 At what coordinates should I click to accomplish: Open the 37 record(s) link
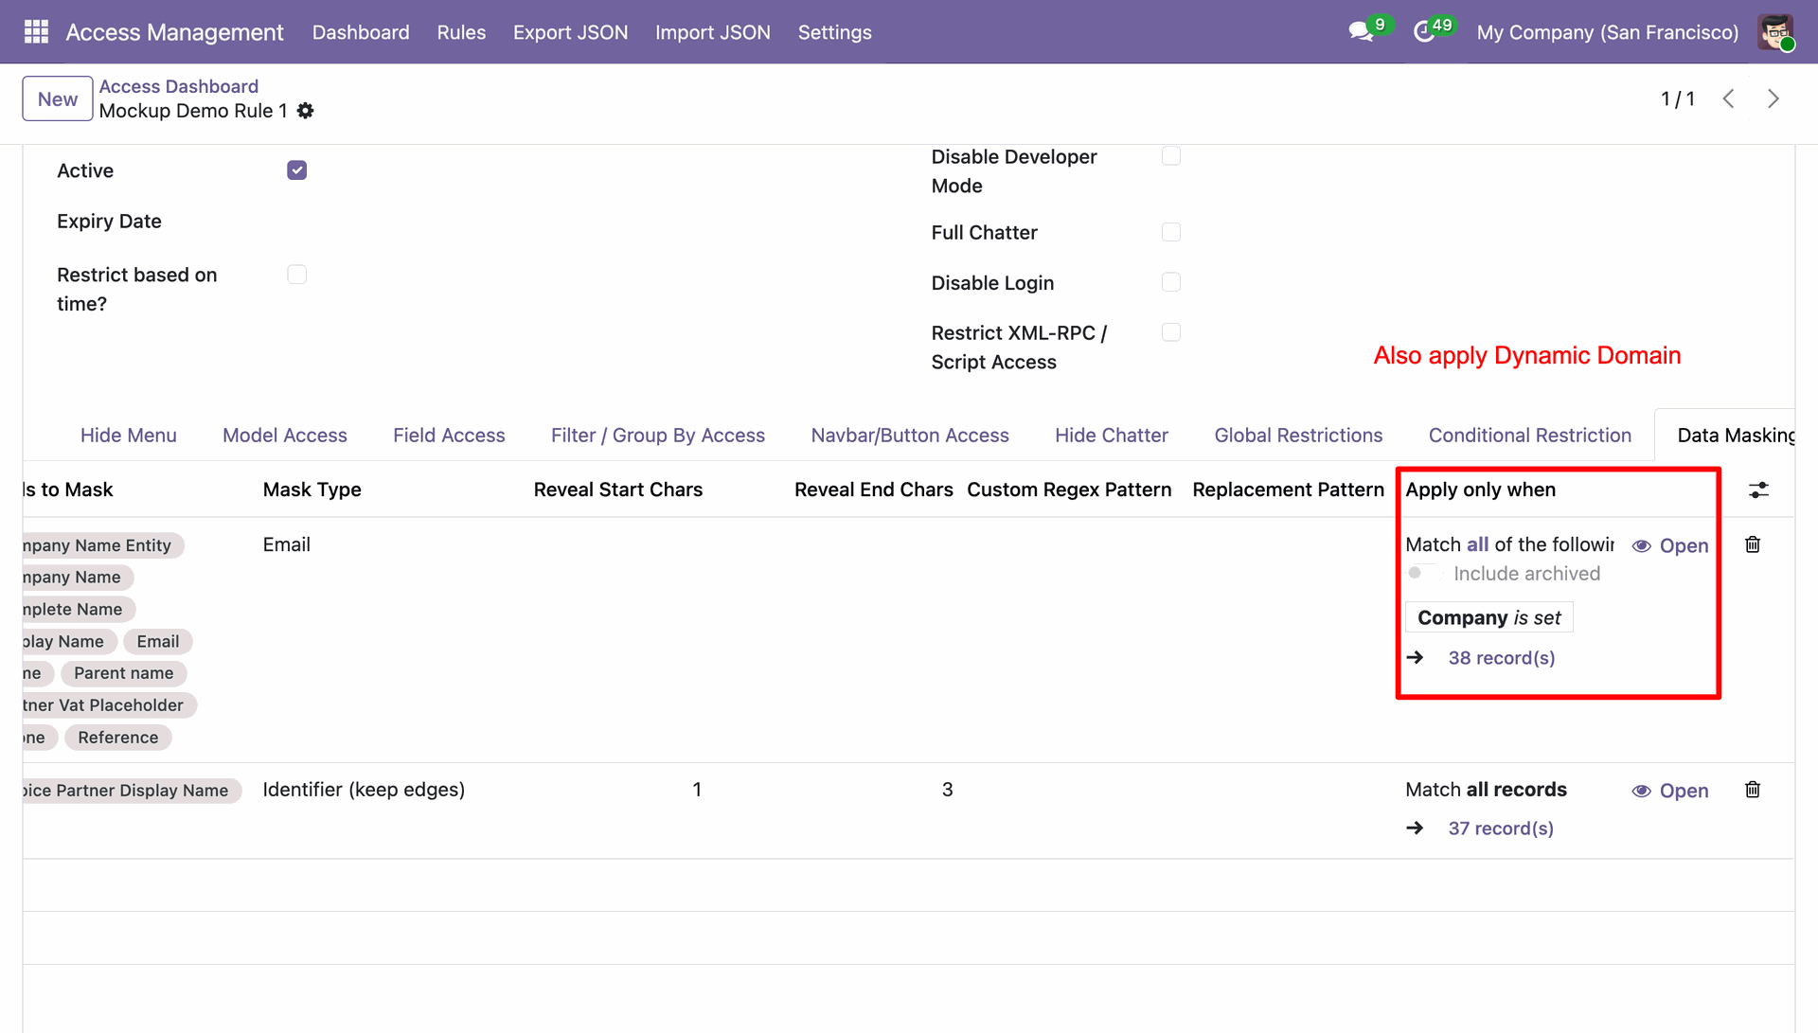click(1501, 828)
